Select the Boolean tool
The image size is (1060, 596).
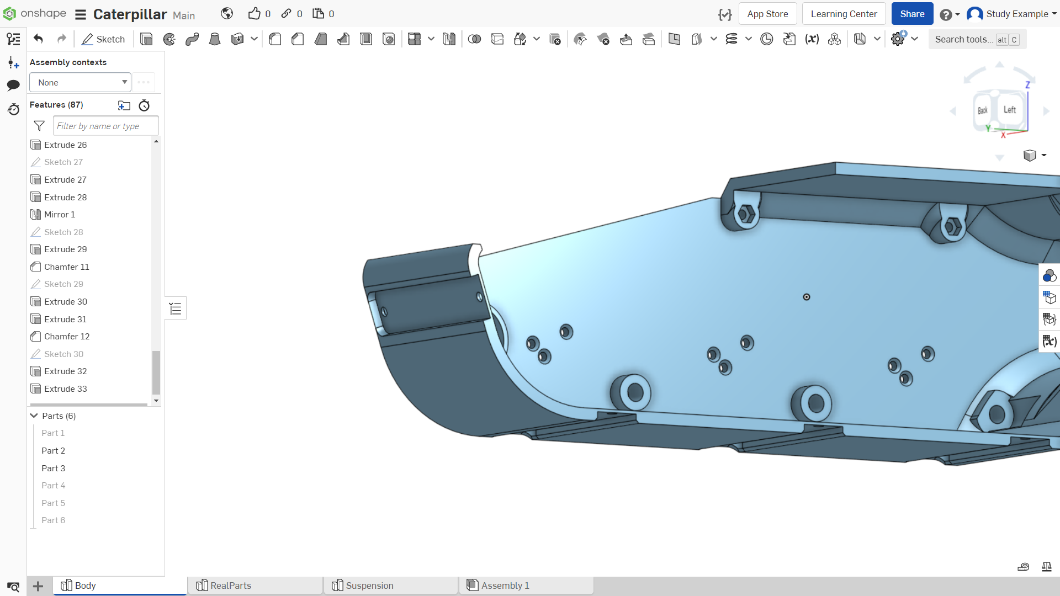coord(474,39)
